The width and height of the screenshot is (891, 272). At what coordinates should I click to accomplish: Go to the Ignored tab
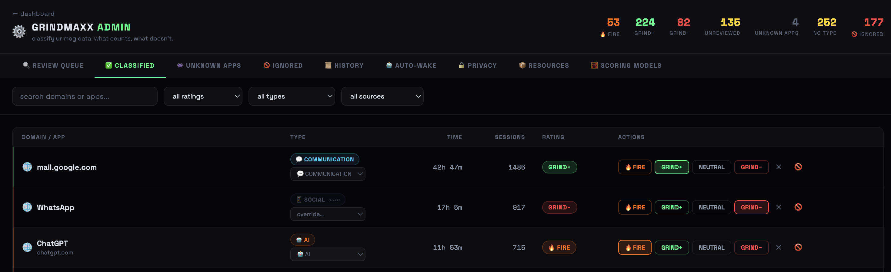coord(283,66)
